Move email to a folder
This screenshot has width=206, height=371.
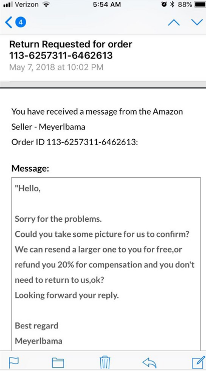click(x=58, y=362)
